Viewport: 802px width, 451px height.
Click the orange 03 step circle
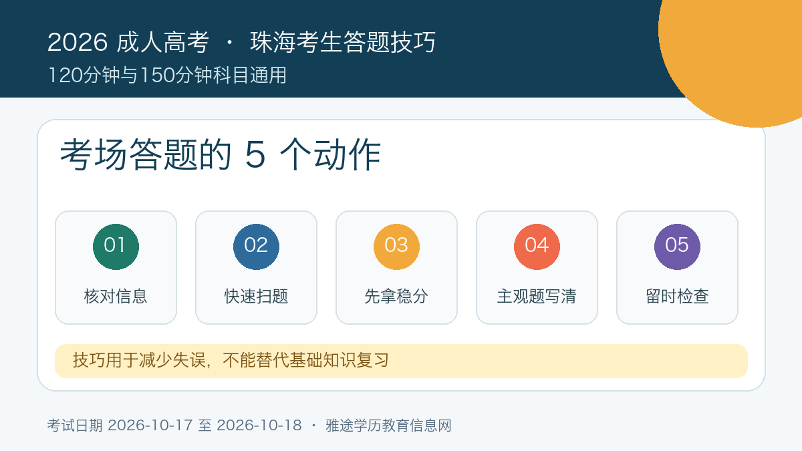pyautogui.click(x=396, y=247)
